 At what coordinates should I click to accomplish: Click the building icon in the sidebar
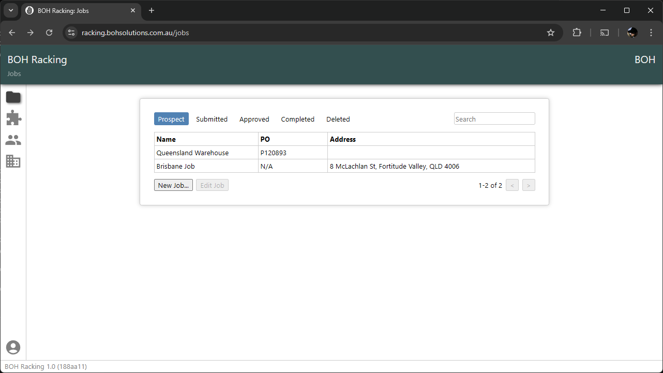13,161
